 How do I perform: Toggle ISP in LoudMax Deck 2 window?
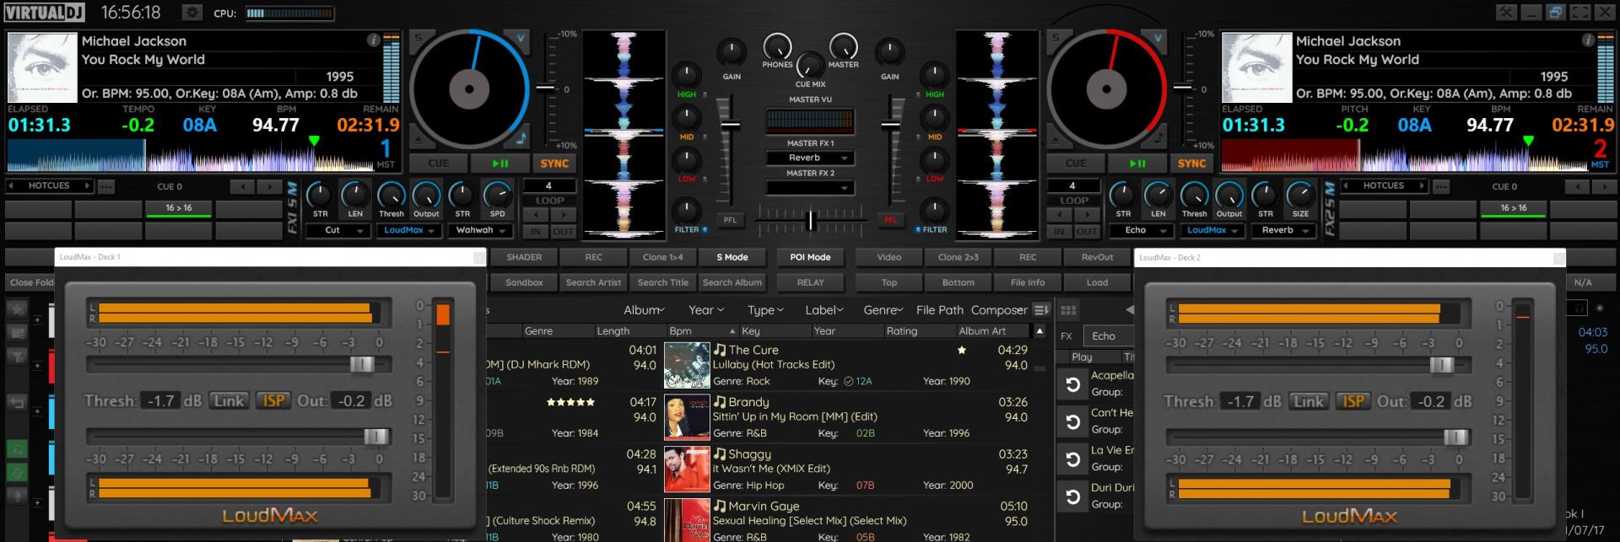click(1353, 402)
